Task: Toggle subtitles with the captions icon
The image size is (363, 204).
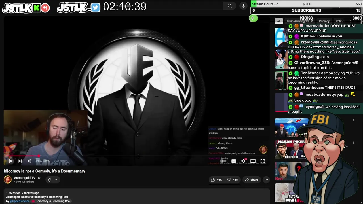Action: [234, 161]
